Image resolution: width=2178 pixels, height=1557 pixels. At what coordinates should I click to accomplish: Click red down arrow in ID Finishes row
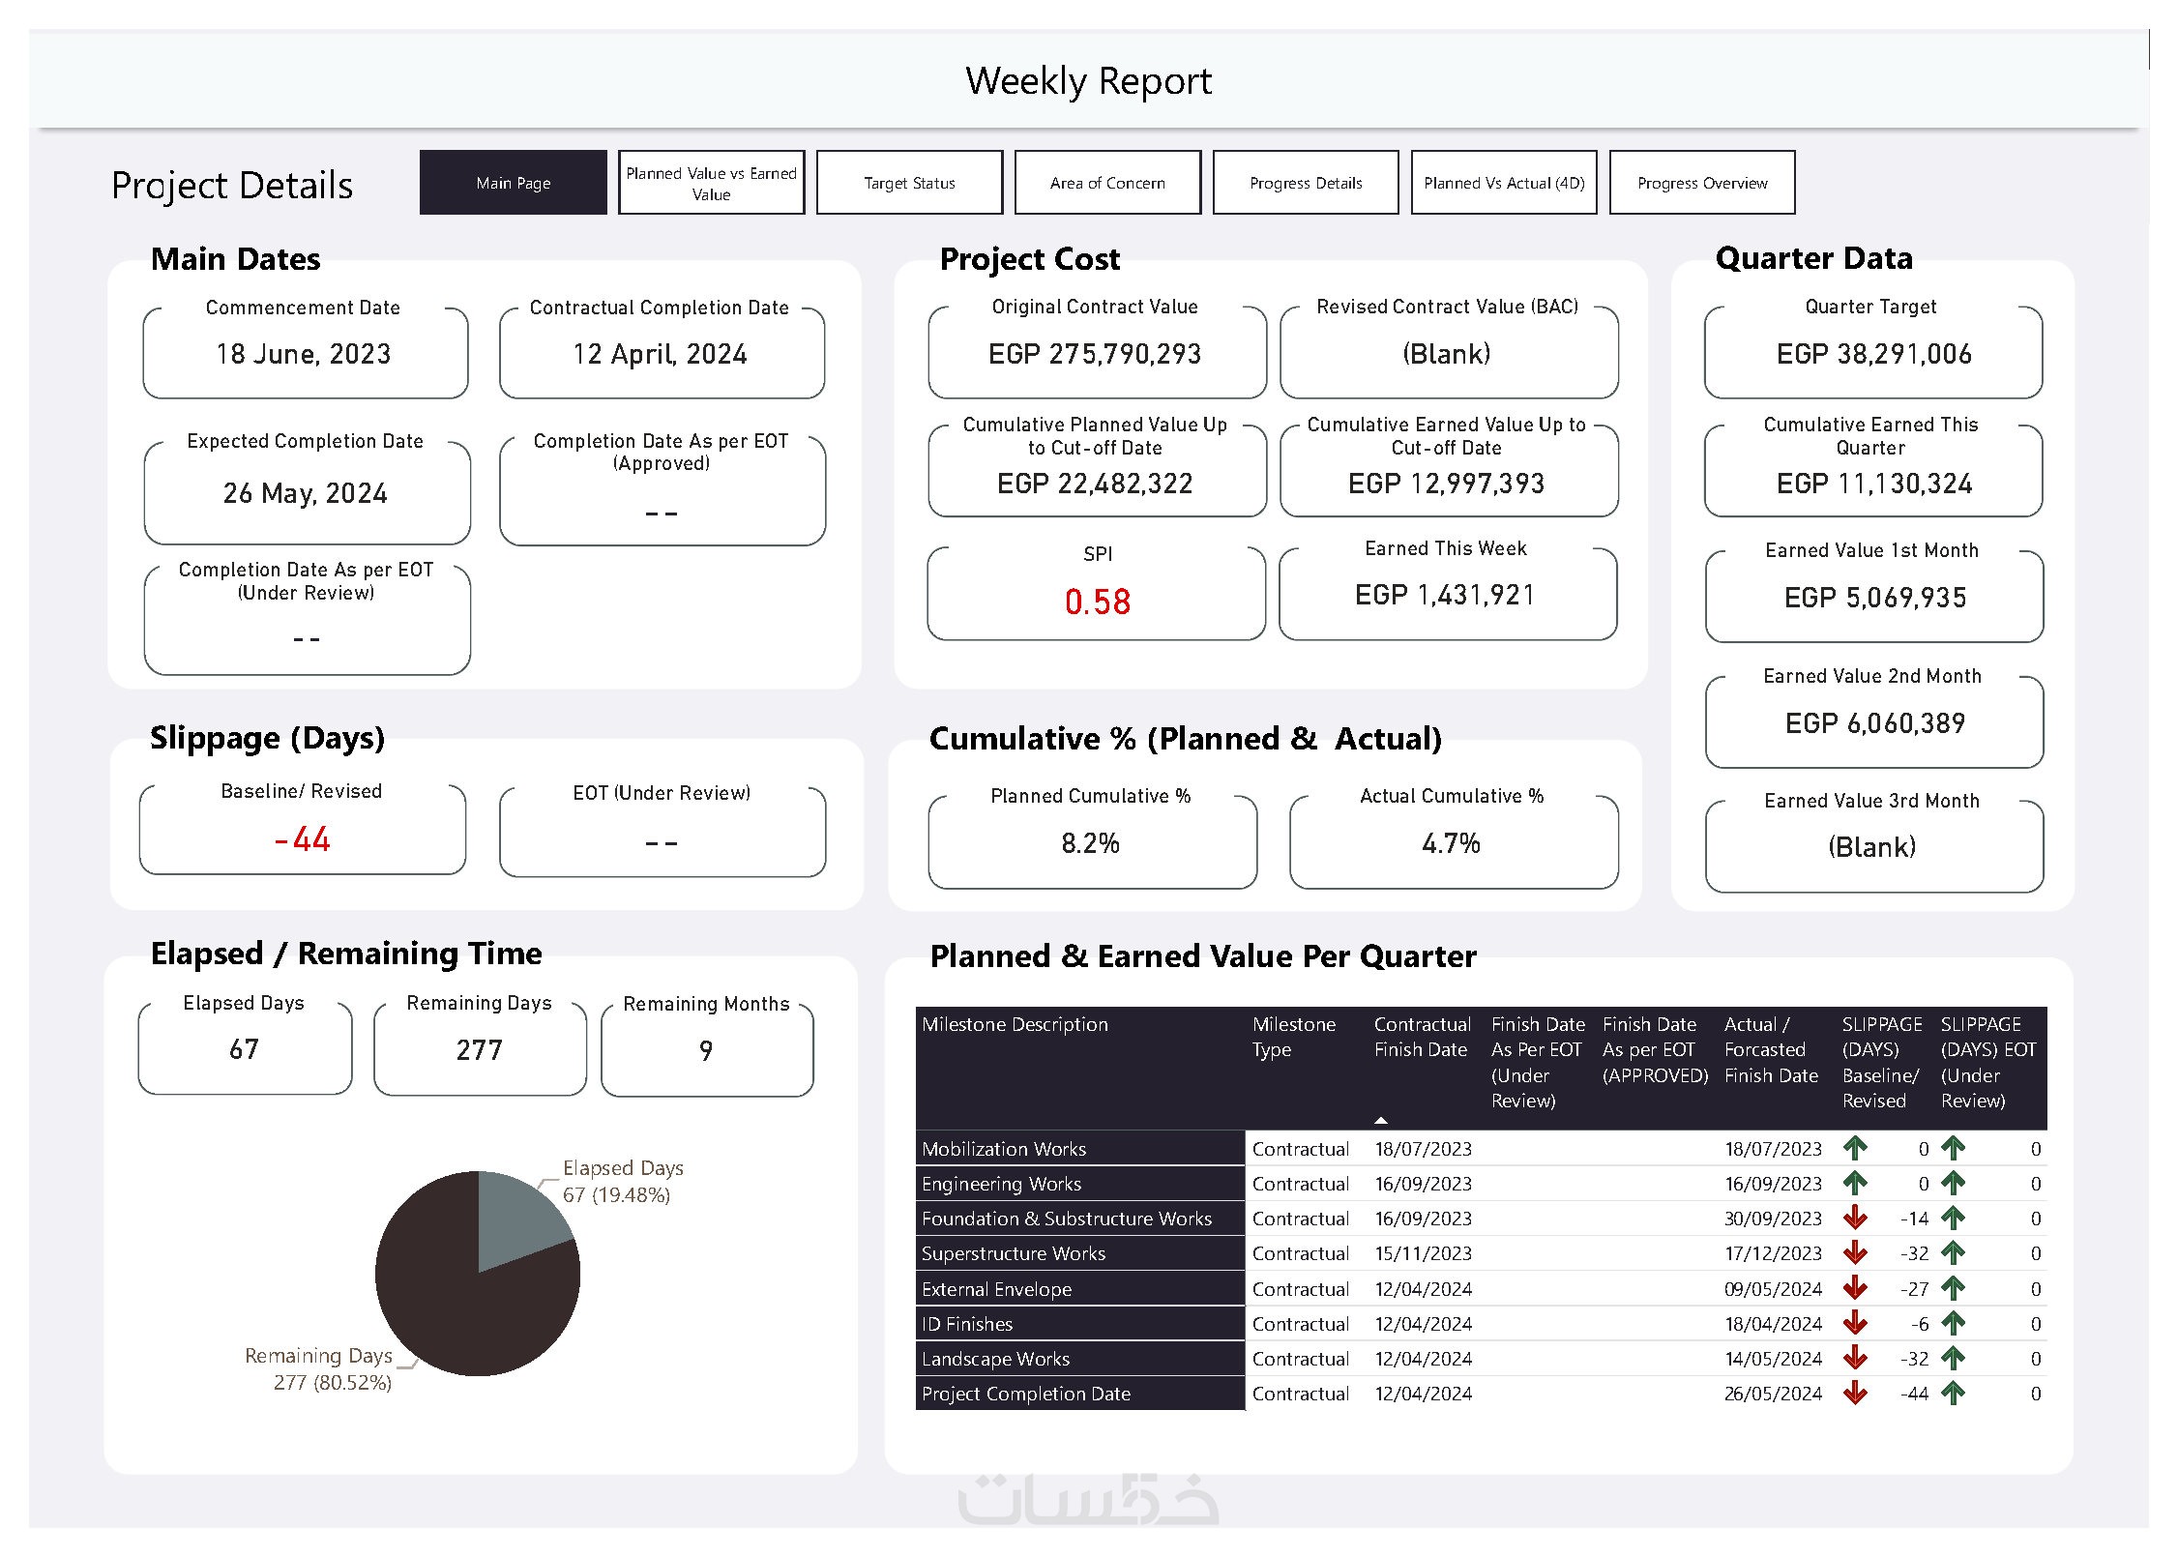click(x=1854, y=1324)
